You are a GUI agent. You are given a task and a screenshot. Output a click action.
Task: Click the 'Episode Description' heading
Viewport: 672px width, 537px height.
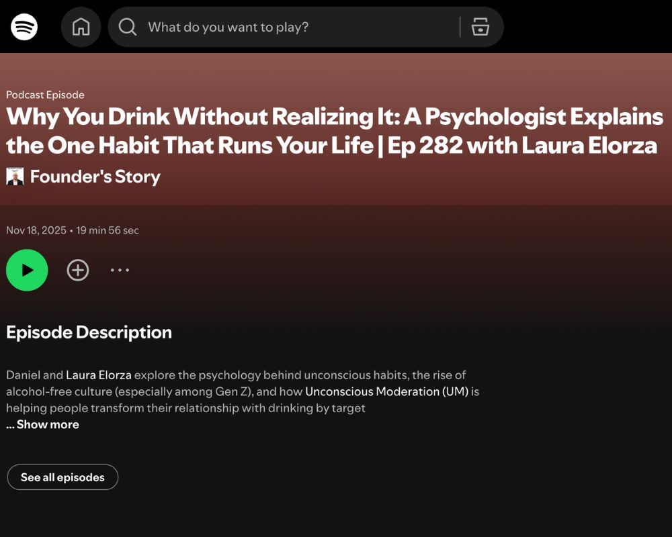89,333
